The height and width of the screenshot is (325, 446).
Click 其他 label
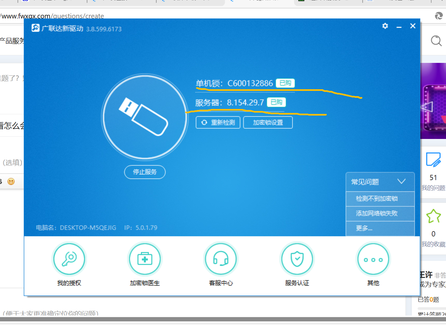pyautogui.click(x=373, y=283)
